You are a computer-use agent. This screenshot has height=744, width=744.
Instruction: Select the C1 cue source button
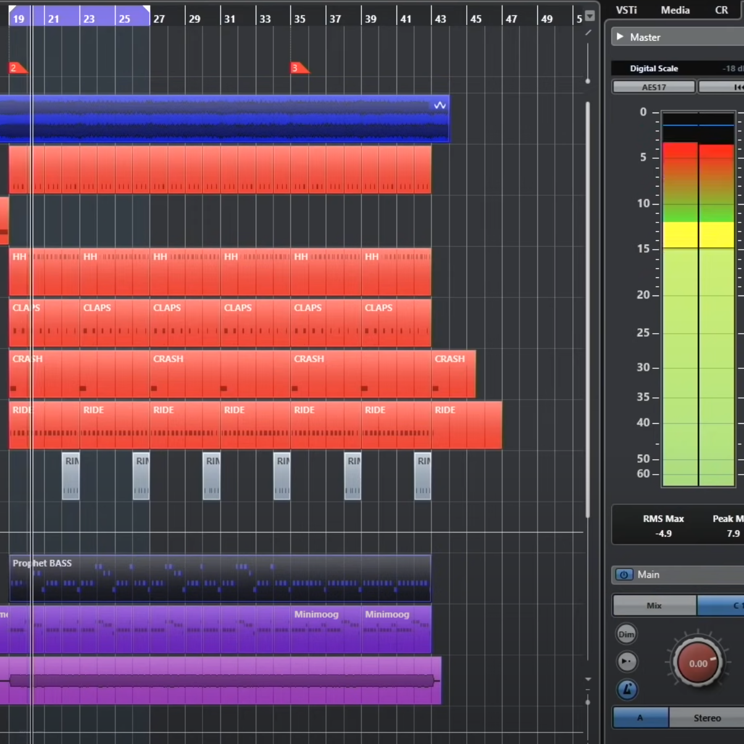[721, 606]
